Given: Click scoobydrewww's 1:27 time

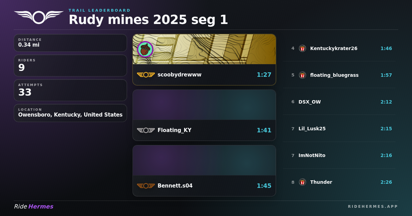Looking at the screenshot, I should (264, 75).
